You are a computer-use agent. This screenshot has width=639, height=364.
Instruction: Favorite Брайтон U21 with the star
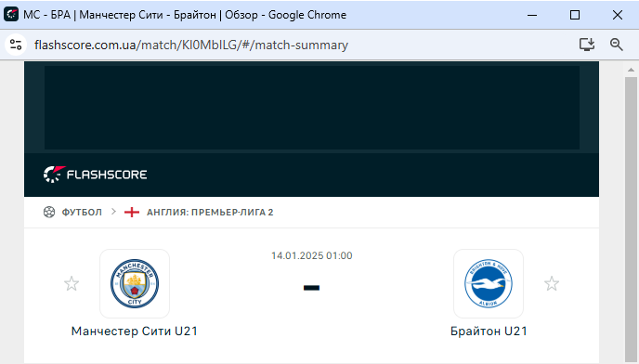point(552,284)
